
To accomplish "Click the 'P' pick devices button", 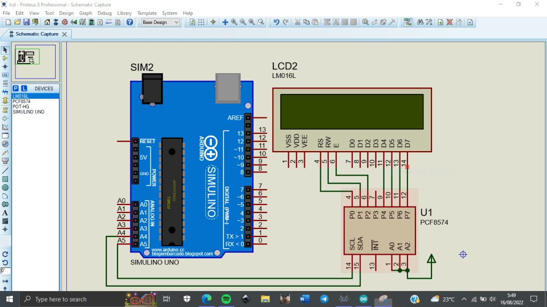I will pyautogui.click(x=16, y=88).
